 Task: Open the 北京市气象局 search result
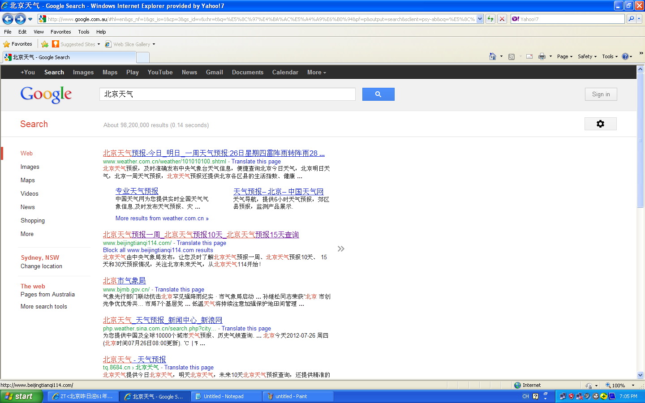124,281
